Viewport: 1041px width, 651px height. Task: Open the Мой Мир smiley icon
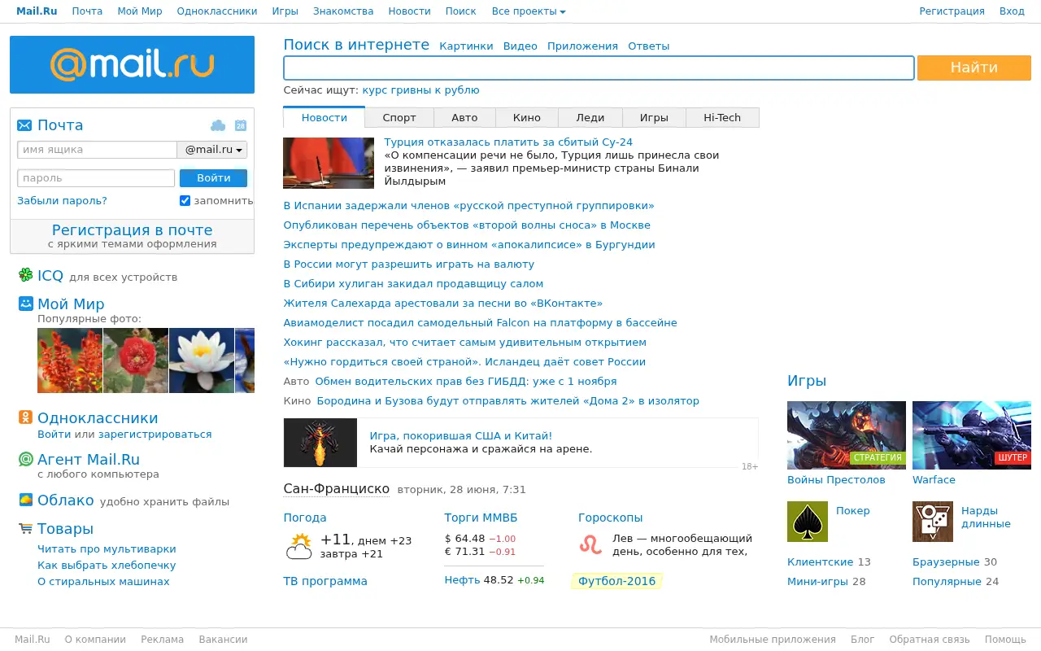point(26,304)
